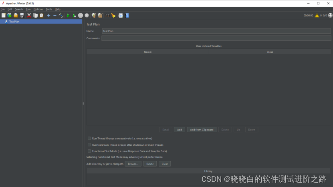Collapse all tree nodes with minus icon
The height and width of the screenshot is (187, 333).
[x=55, y=15]
